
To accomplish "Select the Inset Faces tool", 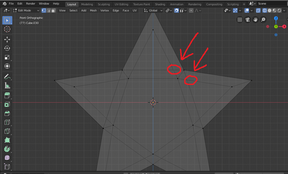I will click(x=7, y=104).
